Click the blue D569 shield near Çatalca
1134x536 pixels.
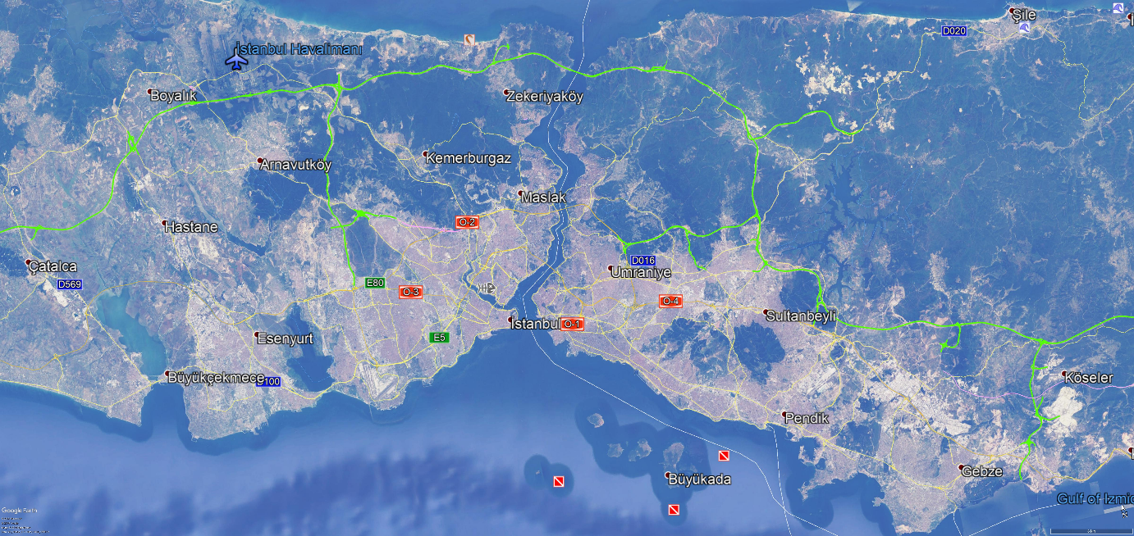click(x=69, y=284)
